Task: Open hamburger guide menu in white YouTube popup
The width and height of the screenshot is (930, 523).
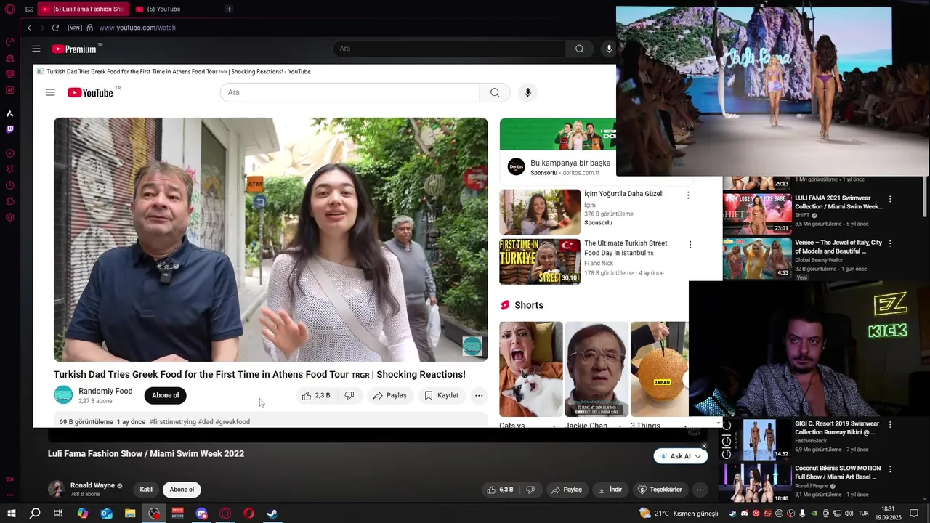Action: point(50,92)
